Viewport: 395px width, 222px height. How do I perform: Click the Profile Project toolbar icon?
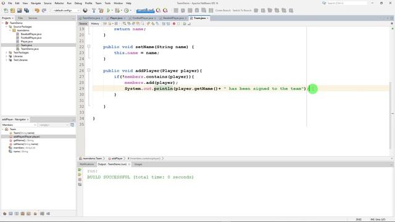[127, 10]
